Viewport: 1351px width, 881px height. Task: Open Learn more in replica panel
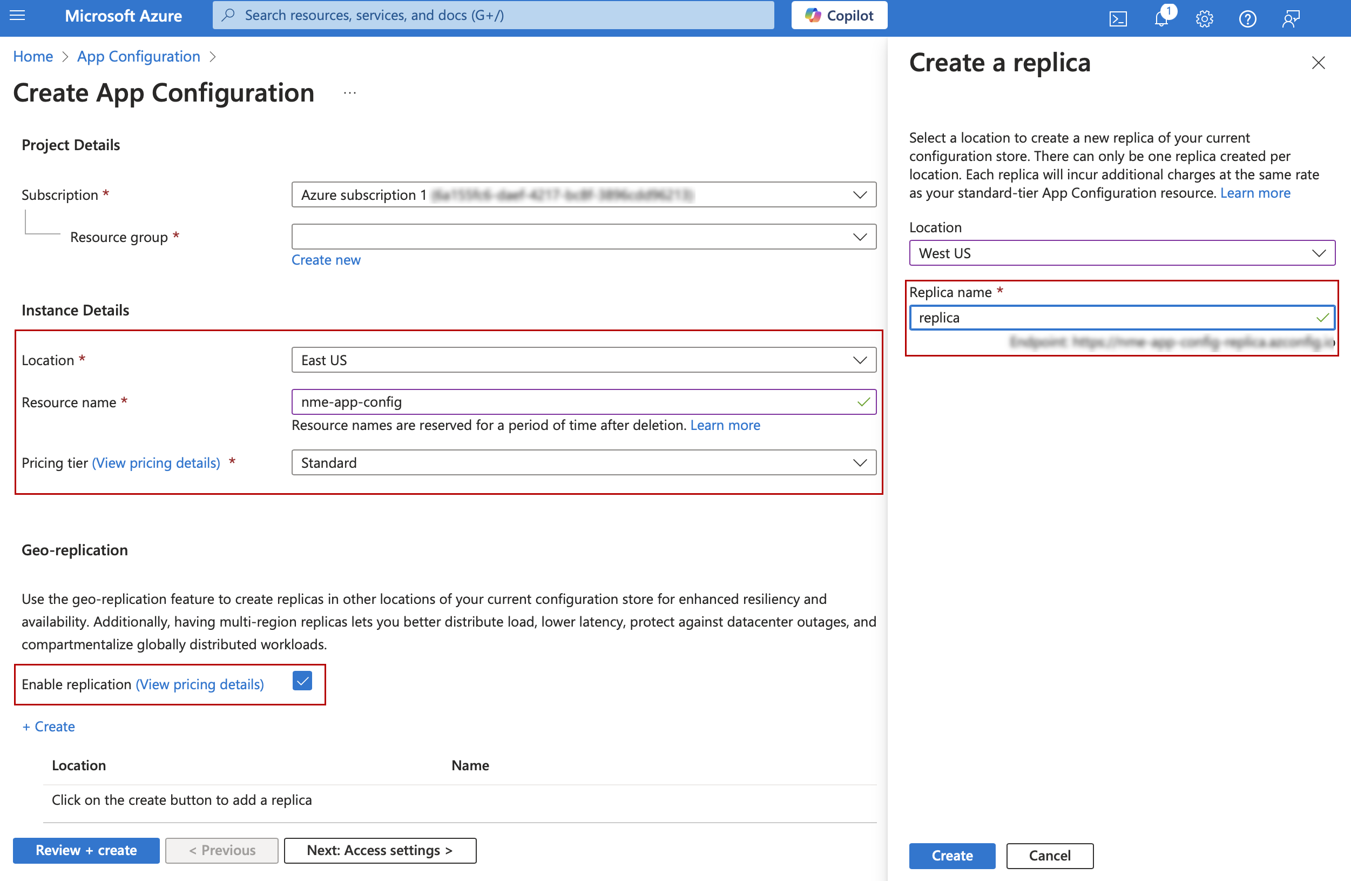[x=1255, y=193]
